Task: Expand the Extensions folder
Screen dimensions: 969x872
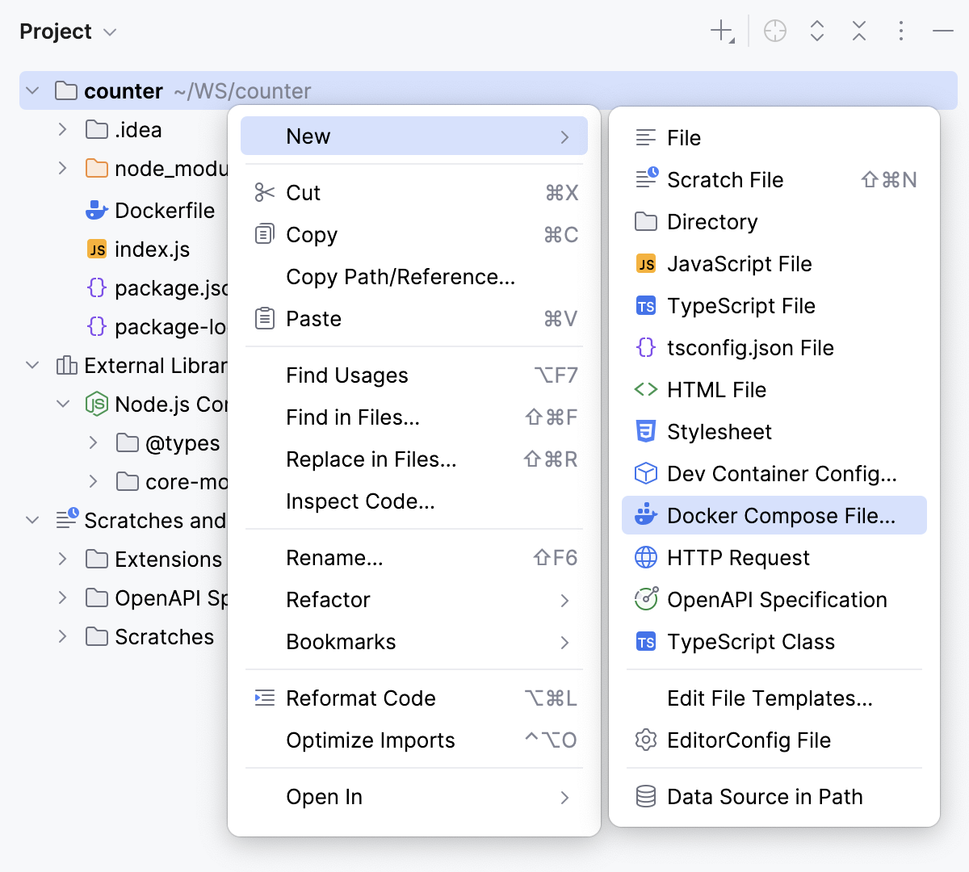Action: click(x=63, y=559)
